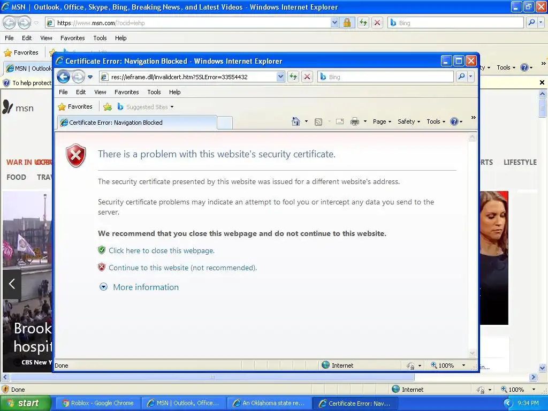548x411 pixels.
Task: Continue to this website (not recommended) link
Action: 182,268
